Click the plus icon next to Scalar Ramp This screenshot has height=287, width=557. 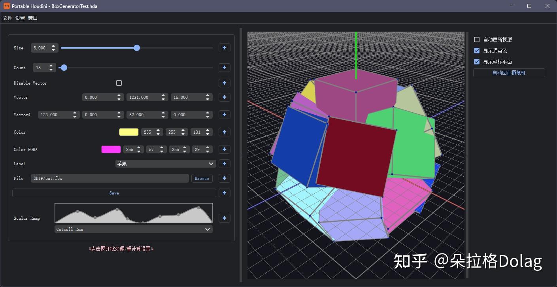pyautogui.click(x=224, y=218)
